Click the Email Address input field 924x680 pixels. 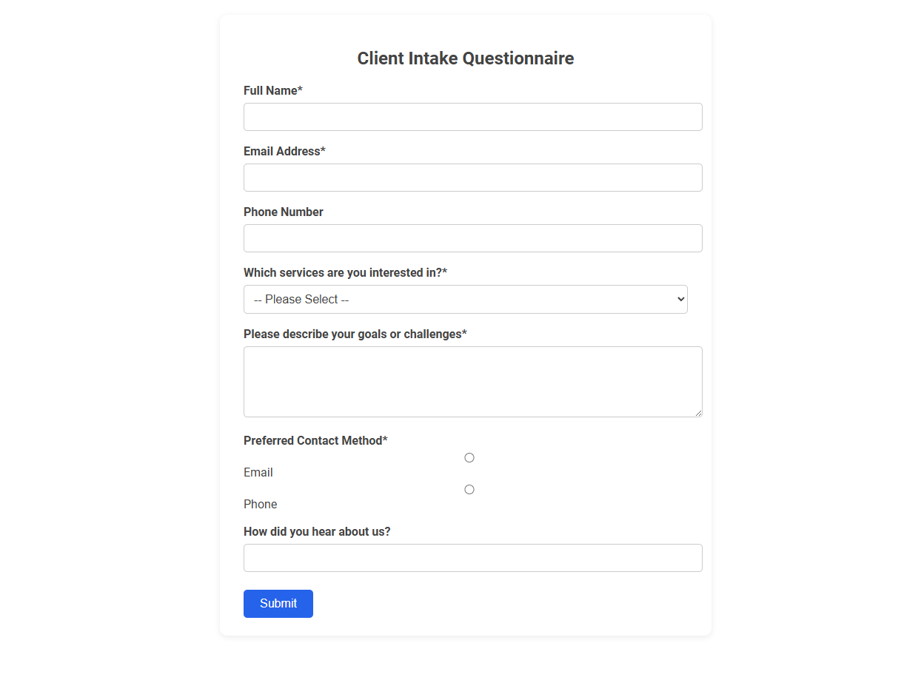click(472, 178)
